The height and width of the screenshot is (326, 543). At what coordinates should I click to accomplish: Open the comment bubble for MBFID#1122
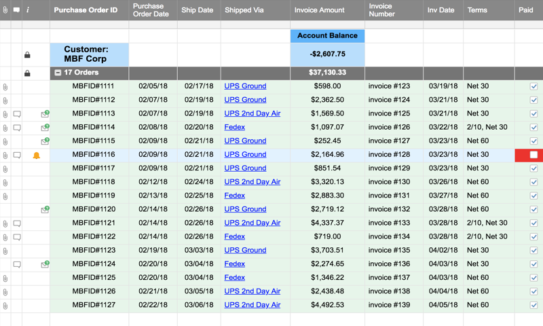17,237
